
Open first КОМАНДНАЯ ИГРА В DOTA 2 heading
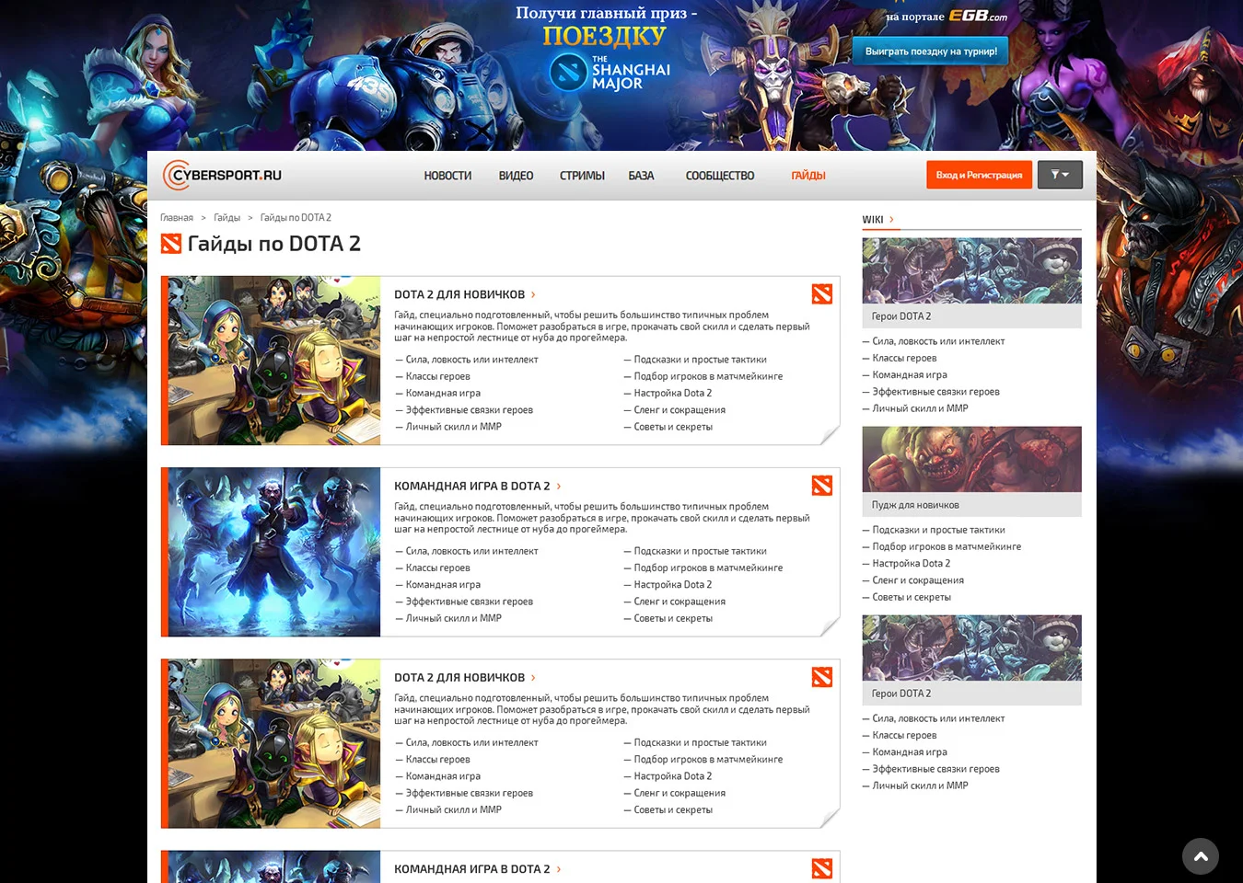471,486
